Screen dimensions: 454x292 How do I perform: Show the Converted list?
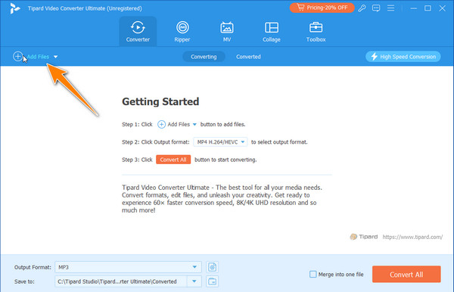pyautogui.click(x=248, y=57)
